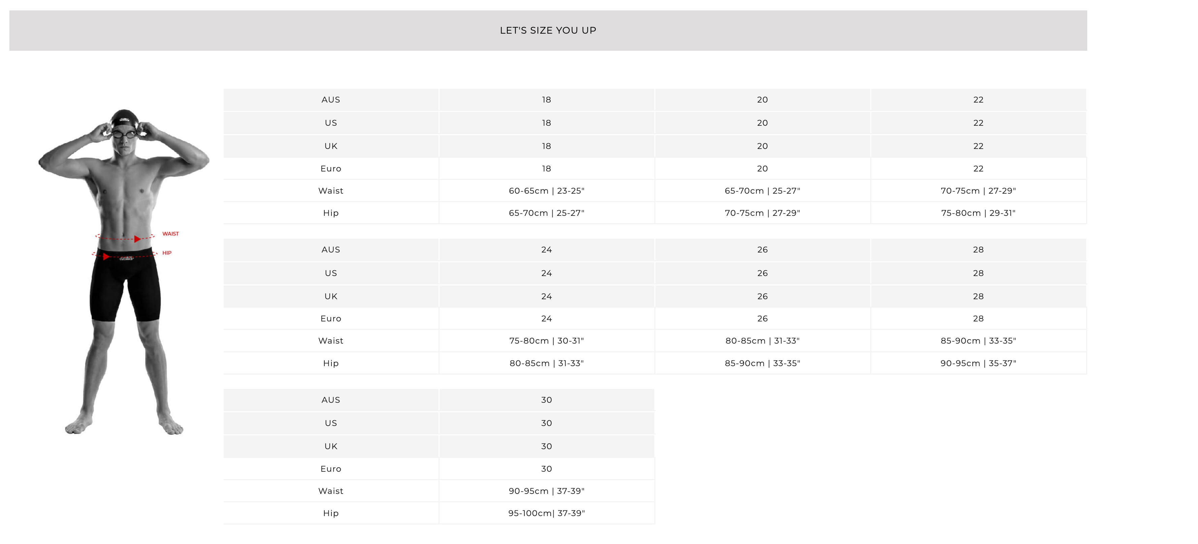Click the red HIP label on model

pyautogui.click(x=166, y=253)
